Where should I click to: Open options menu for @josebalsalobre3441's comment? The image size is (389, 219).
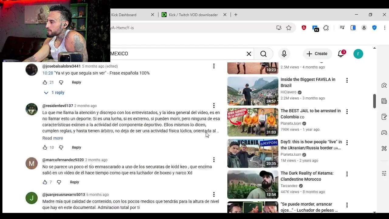point(214,66)
